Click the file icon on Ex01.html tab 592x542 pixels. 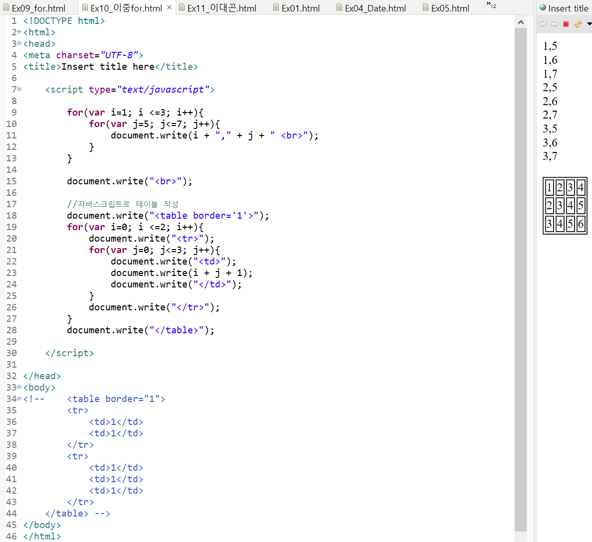[276, 7]
